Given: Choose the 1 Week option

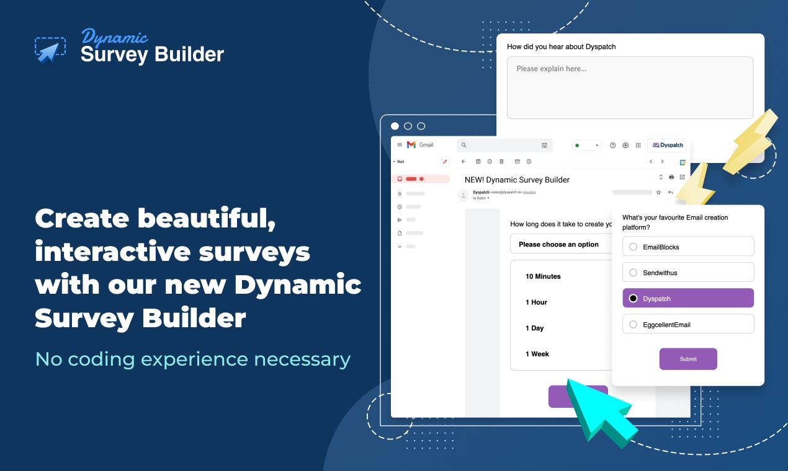Looking at the screenshot, I should click(x=537, y=354).
